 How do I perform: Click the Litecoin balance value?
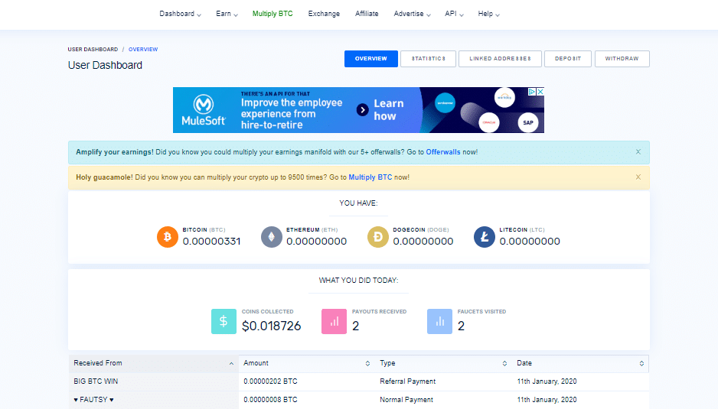tap(530, 241)
